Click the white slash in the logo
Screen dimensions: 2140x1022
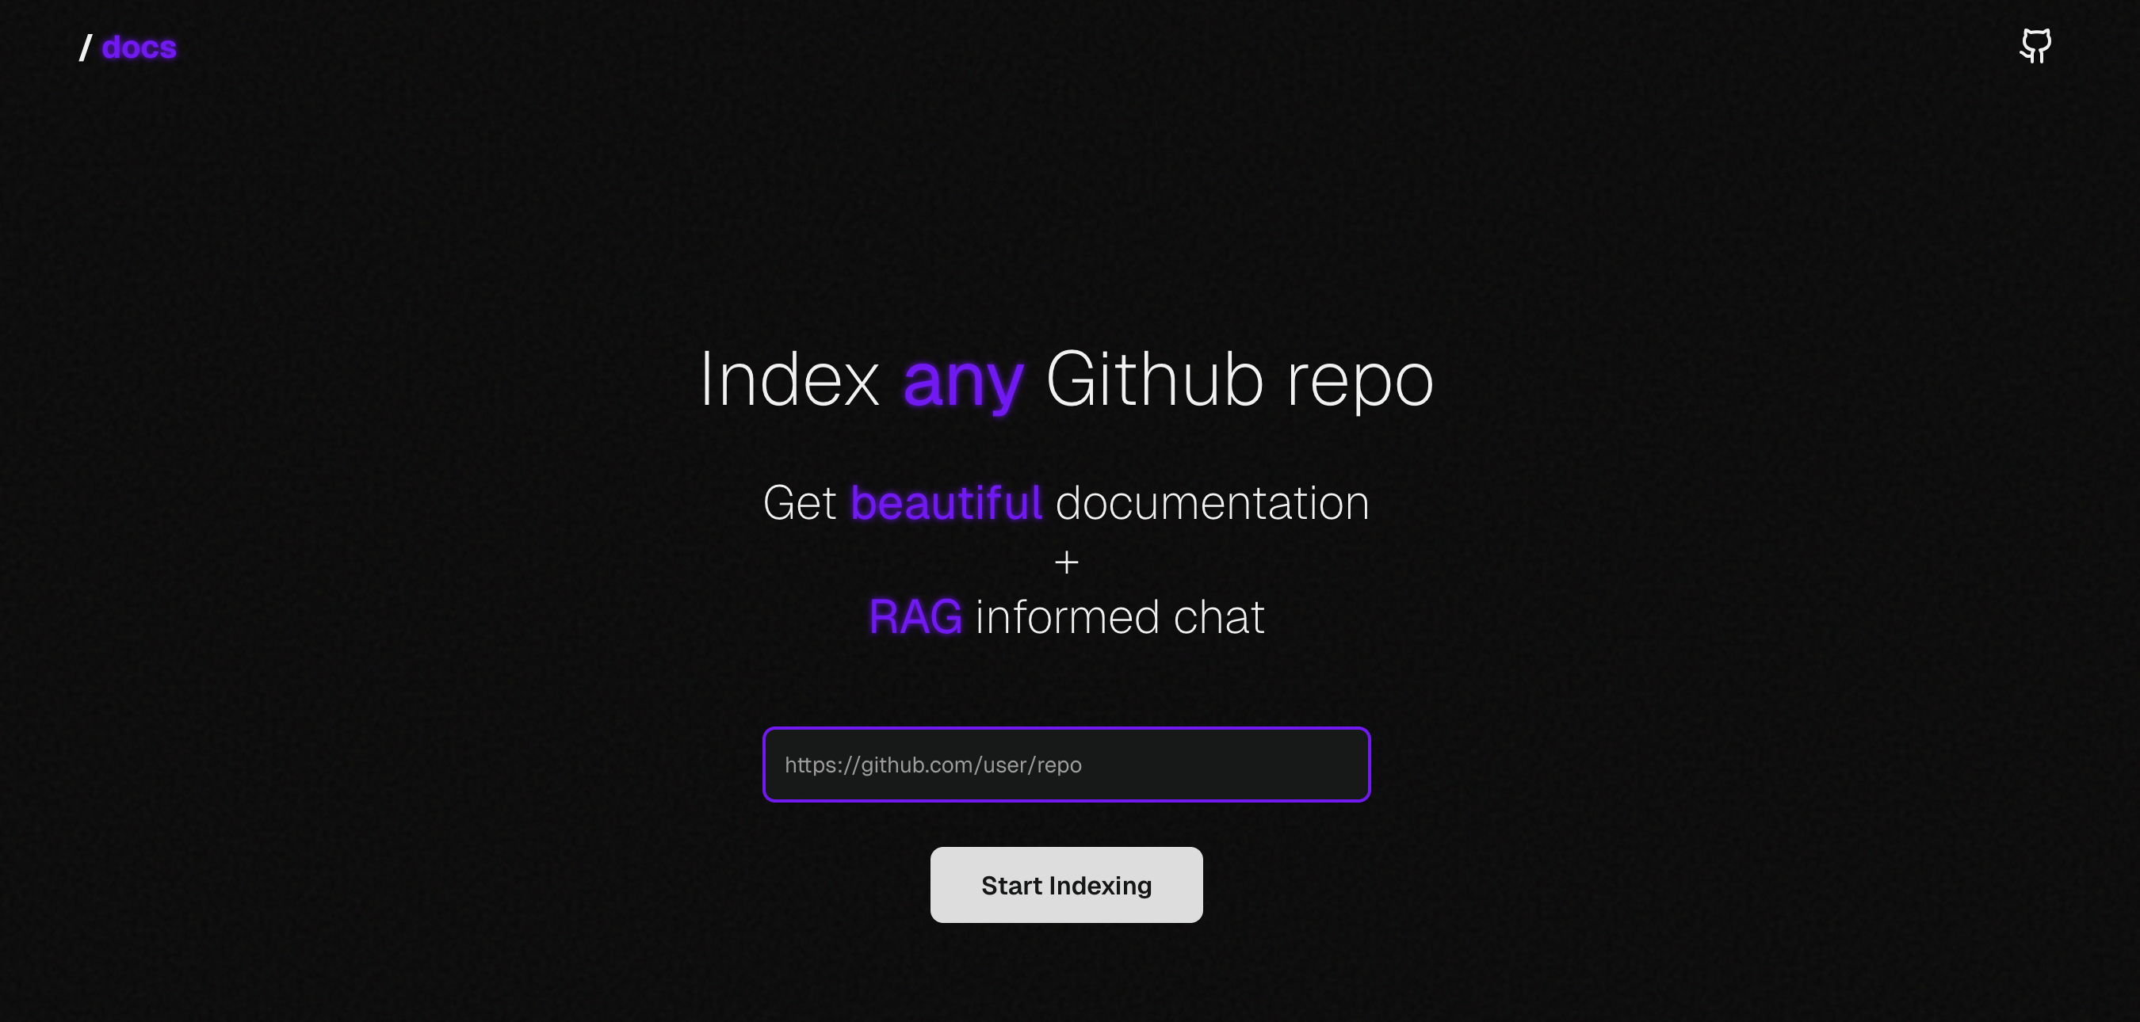(84, 48)
